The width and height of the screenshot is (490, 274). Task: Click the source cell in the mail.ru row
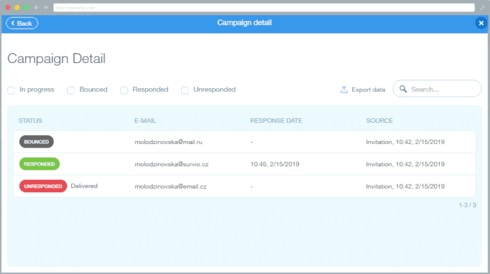pyautogui.click(x=405, y=142)
